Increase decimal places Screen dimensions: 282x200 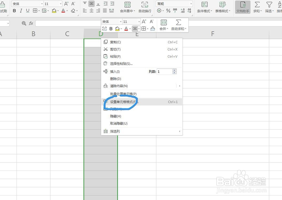(182, 11)
